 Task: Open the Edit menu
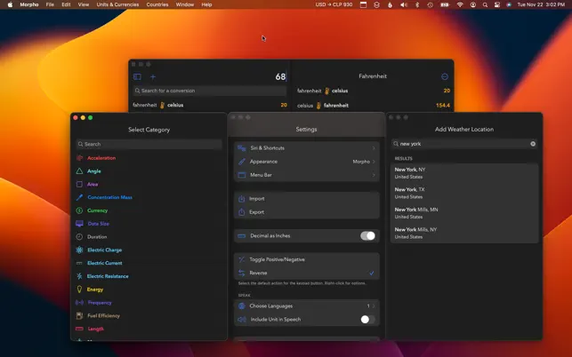(66, 4)
